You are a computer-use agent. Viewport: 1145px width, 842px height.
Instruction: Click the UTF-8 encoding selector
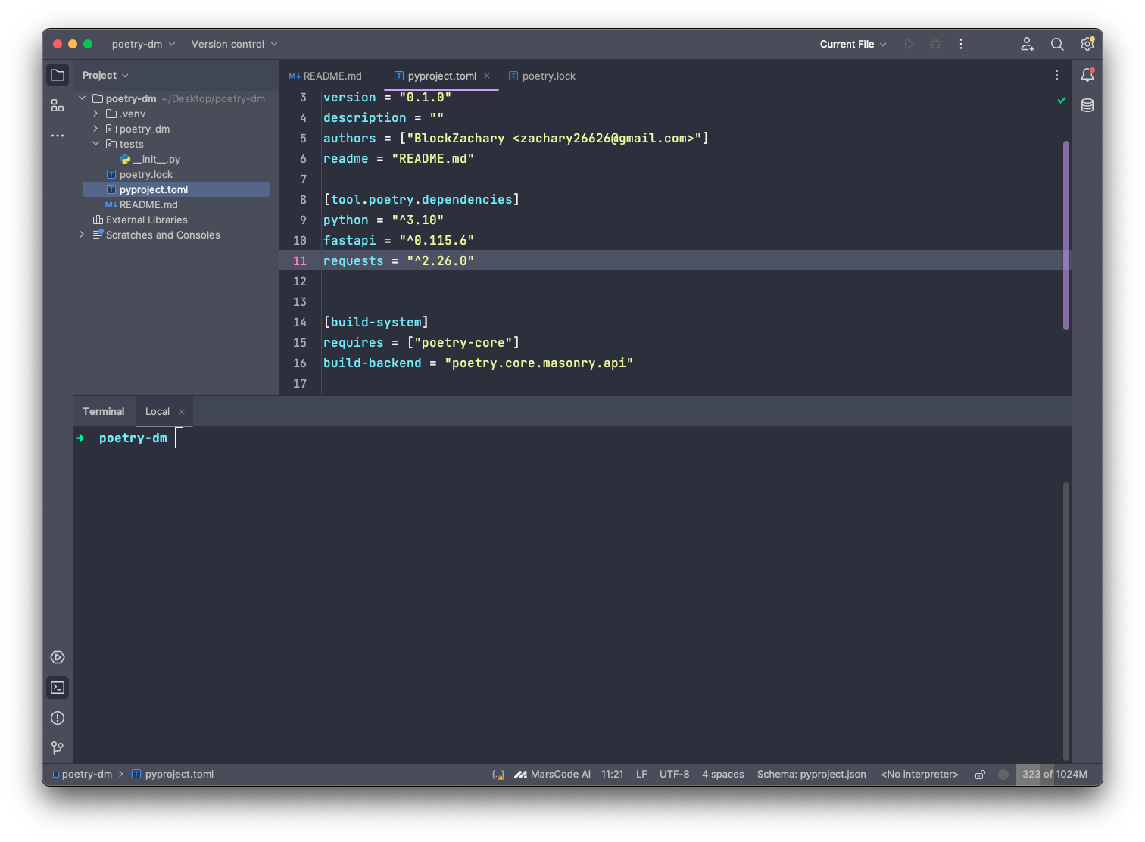(x=674, y=775)
